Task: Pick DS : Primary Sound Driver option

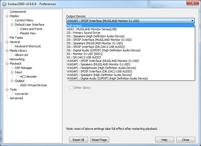Action: [84, 33]
